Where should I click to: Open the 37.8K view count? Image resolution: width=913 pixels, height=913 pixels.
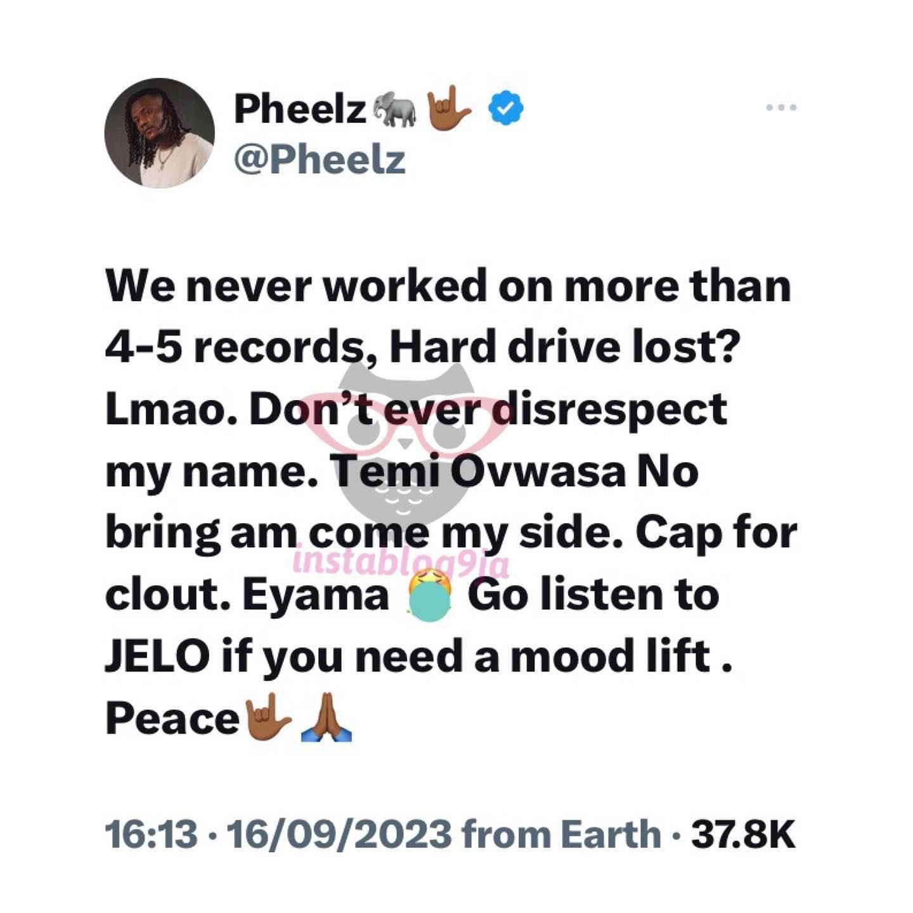[743, 834]
